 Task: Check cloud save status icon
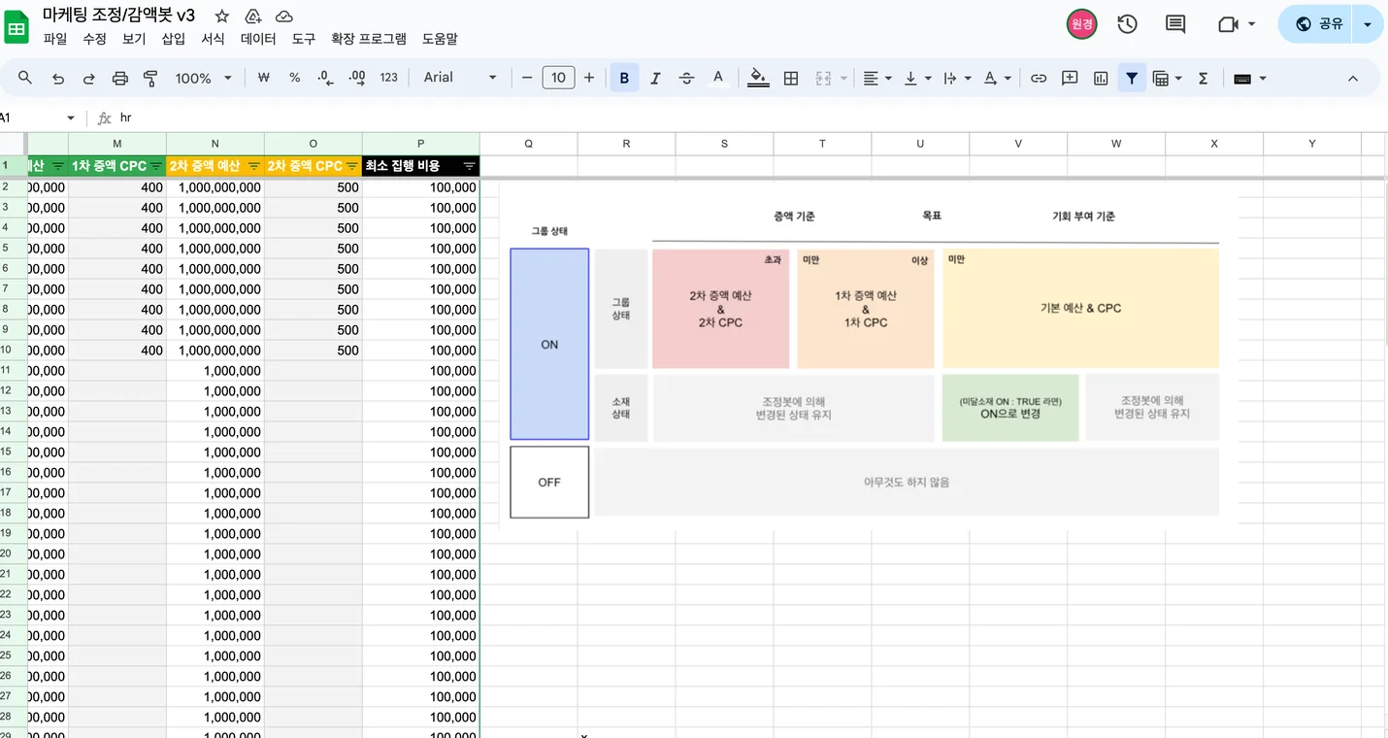(284, 17)
